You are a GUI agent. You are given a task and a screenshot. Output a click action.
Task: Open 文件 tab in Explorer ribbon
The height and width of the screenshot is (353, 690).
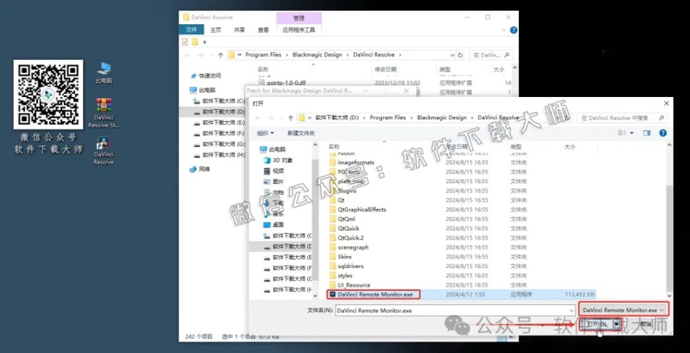pos(191,30)
